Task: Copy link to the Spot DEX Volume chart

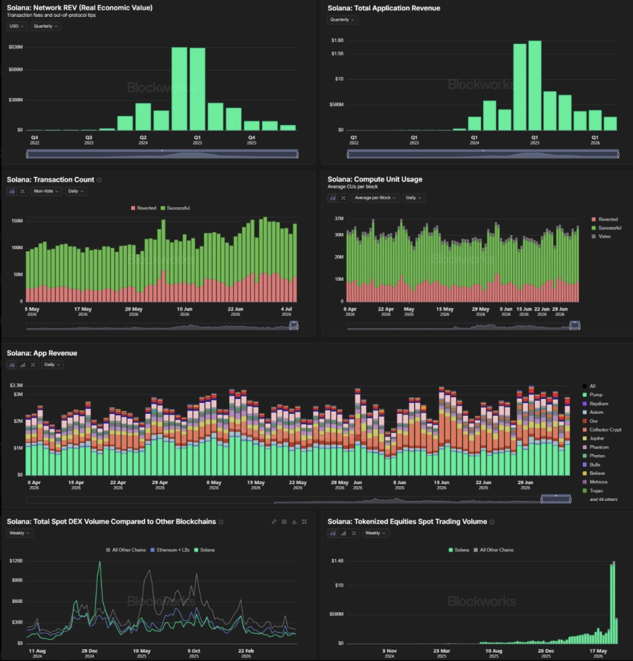Action: pyautogui.click(x=274, y=522)
